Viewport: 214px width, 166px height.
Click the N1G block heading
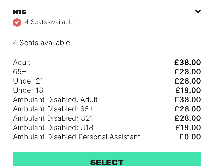pyautogui.click(x=20, y=12)
